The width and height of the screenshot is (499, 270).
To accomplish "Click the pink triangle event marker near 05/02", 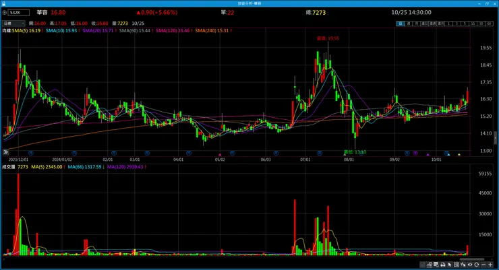I will (220, 155).
